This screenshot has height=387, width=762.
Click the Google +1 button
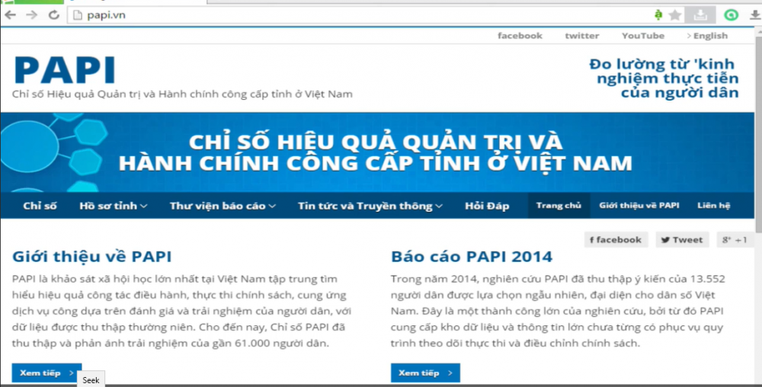tap(735, 239)
